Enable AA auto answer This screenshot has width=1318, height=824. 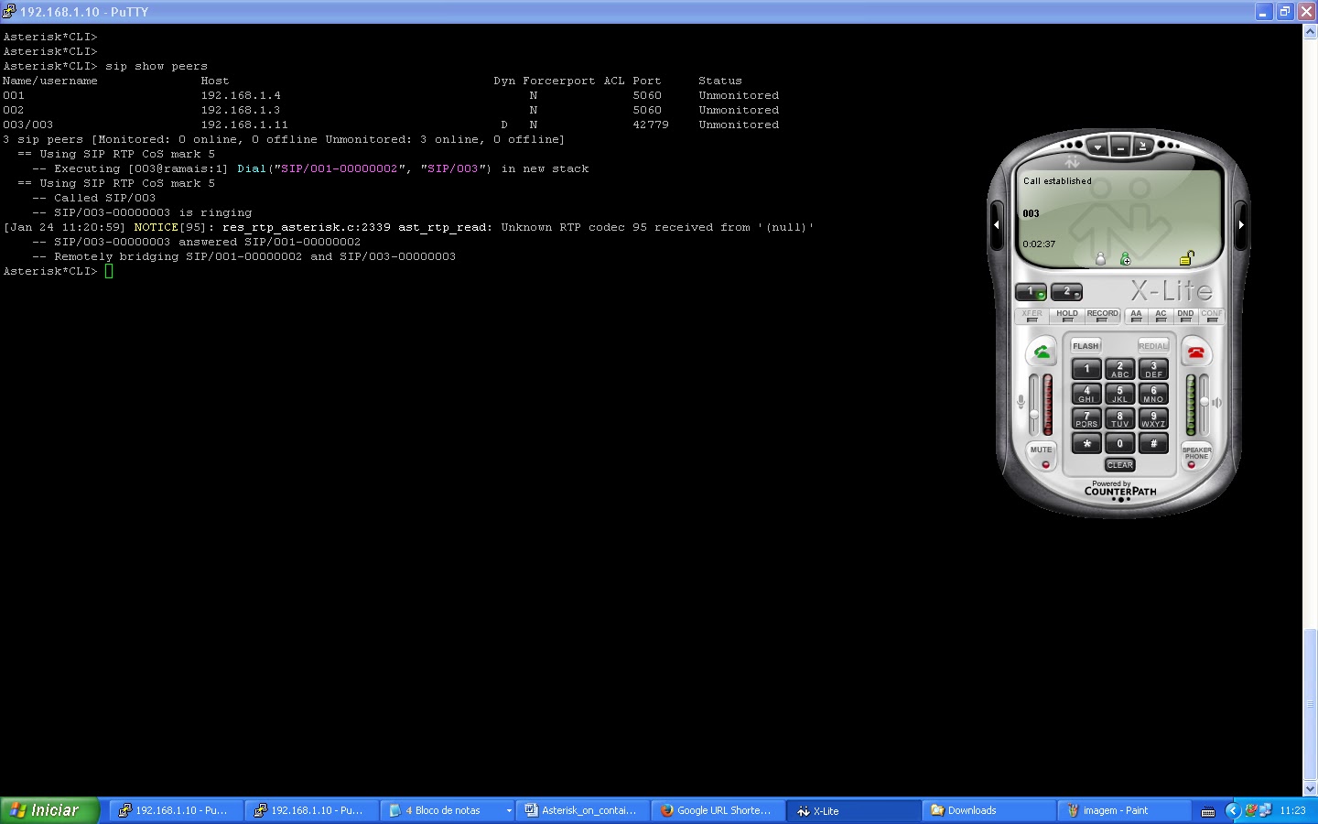pos(1136,315)
